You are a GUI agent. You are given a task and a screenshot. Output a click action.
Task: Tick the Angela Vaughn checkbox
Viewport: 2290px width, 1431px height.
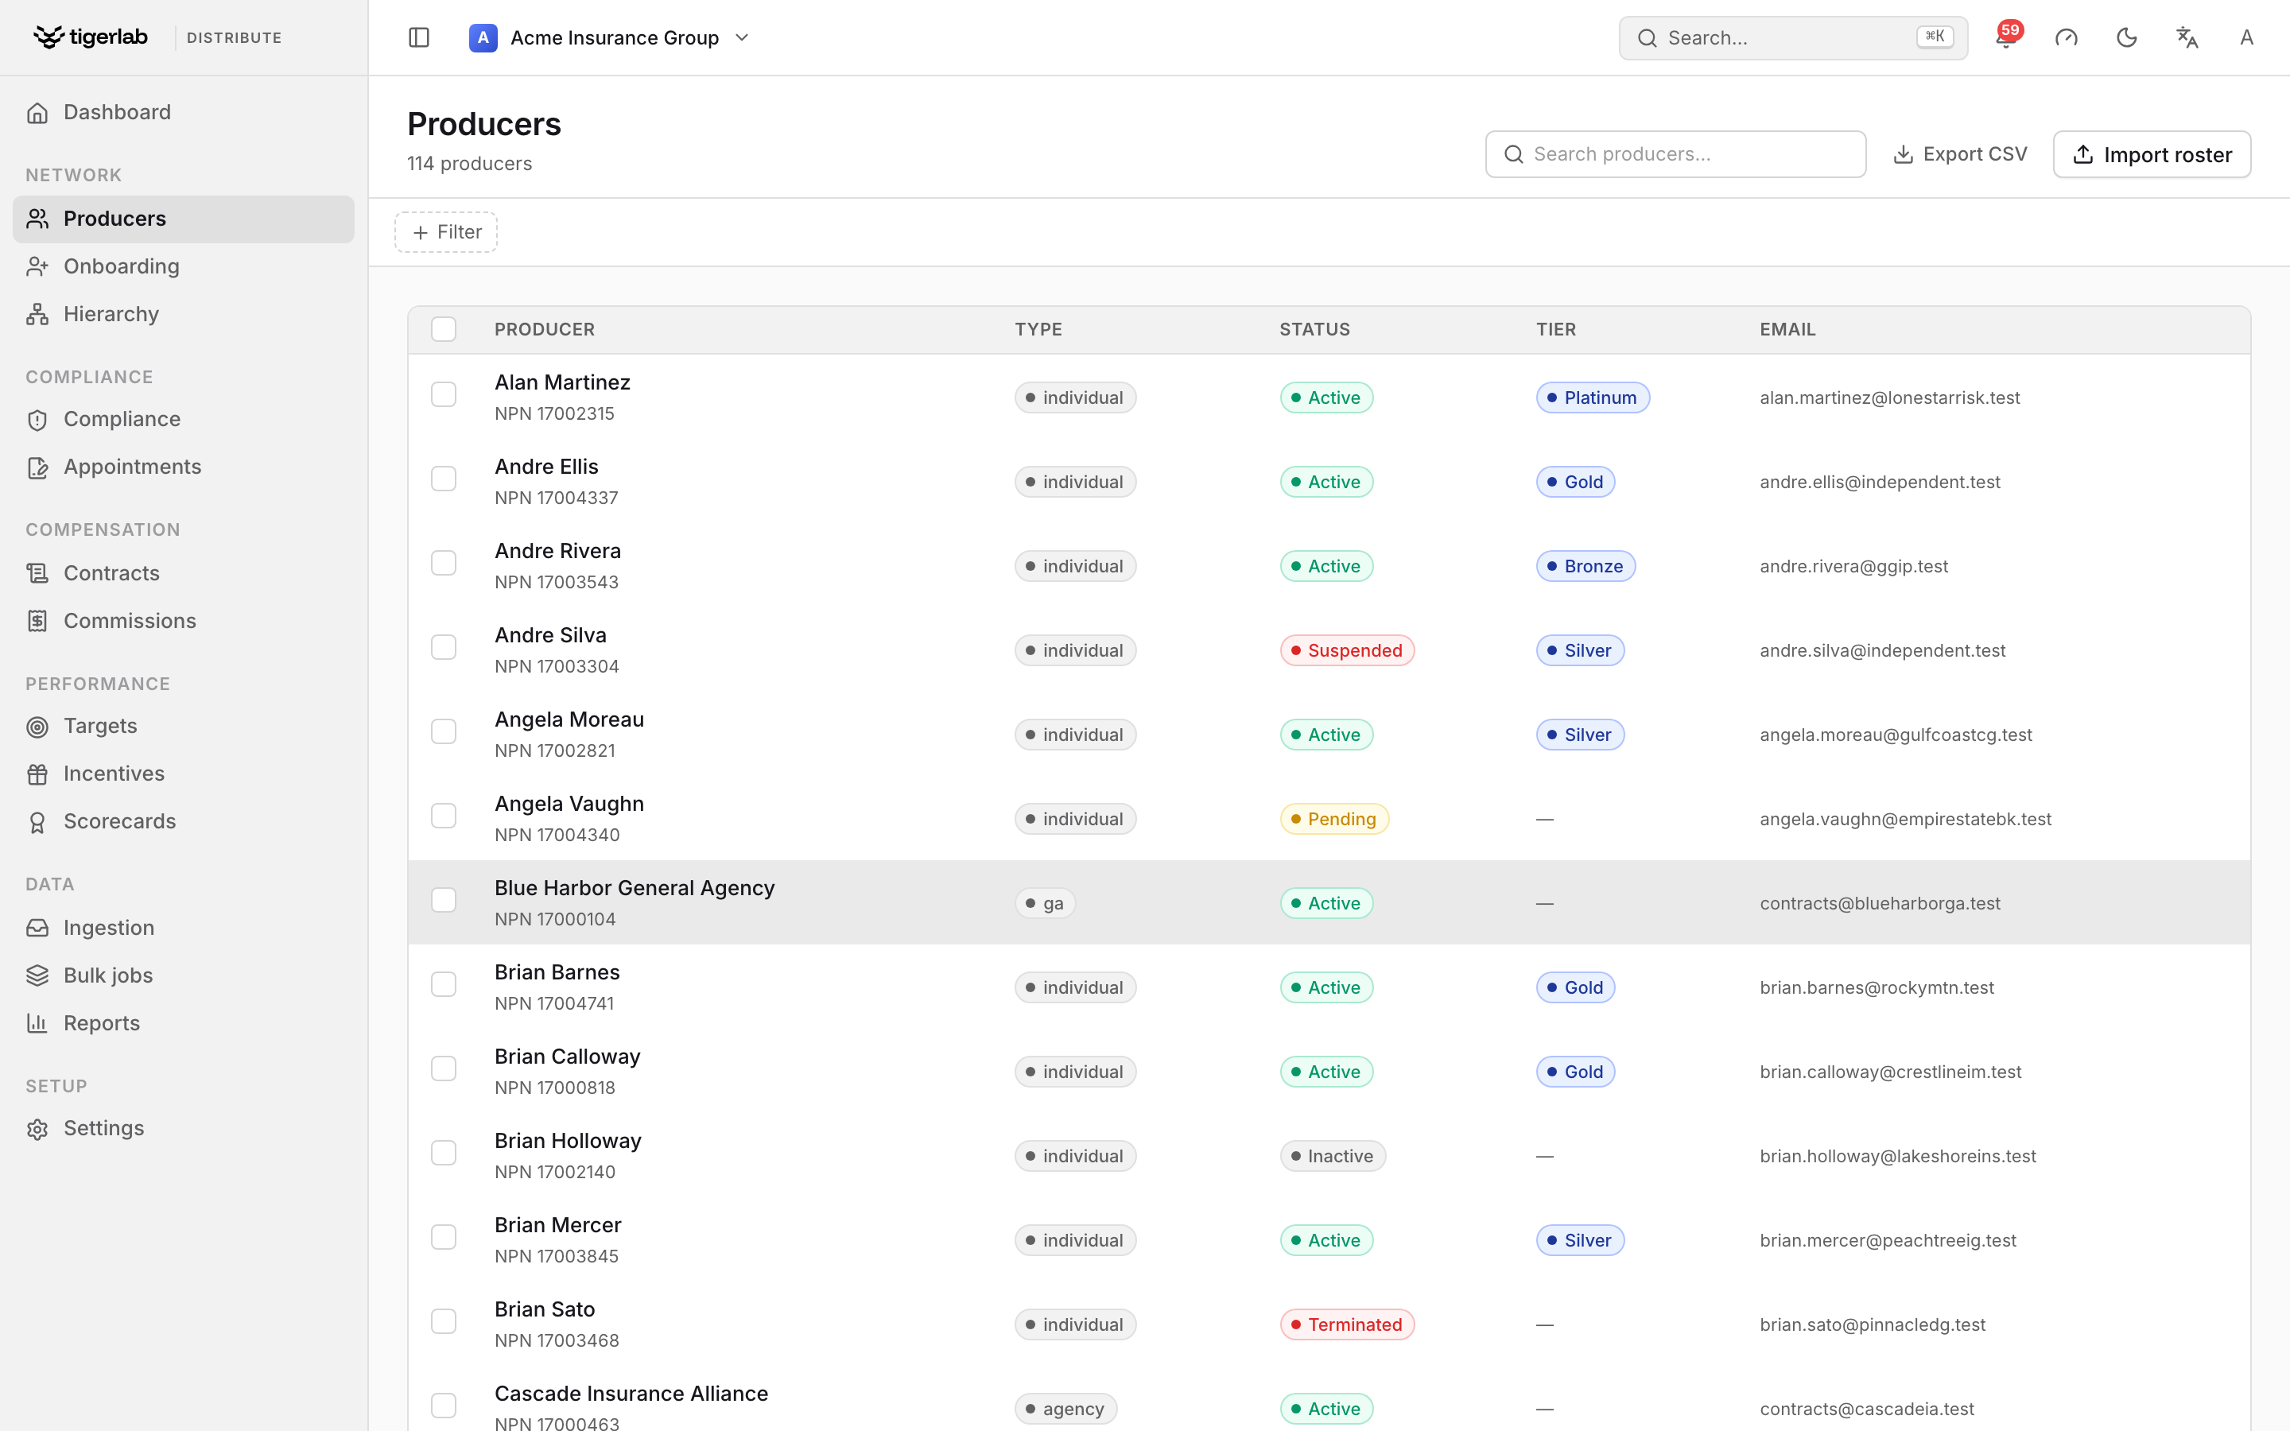coord(444,816)
